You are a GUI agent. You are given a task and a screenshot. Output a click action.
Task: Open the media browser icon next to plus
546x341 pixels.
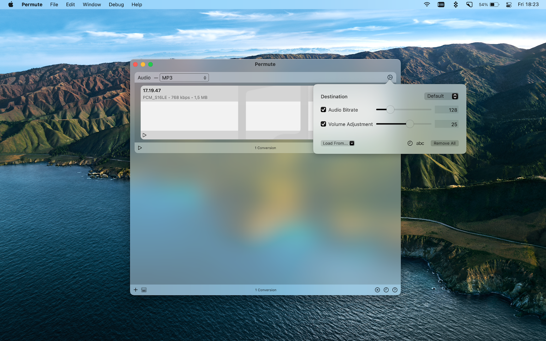[x=144, y=290]
